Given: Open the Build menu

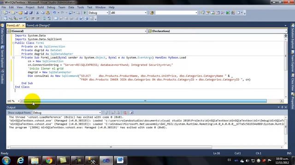Looking at the screenshot, I should (41, 7).
